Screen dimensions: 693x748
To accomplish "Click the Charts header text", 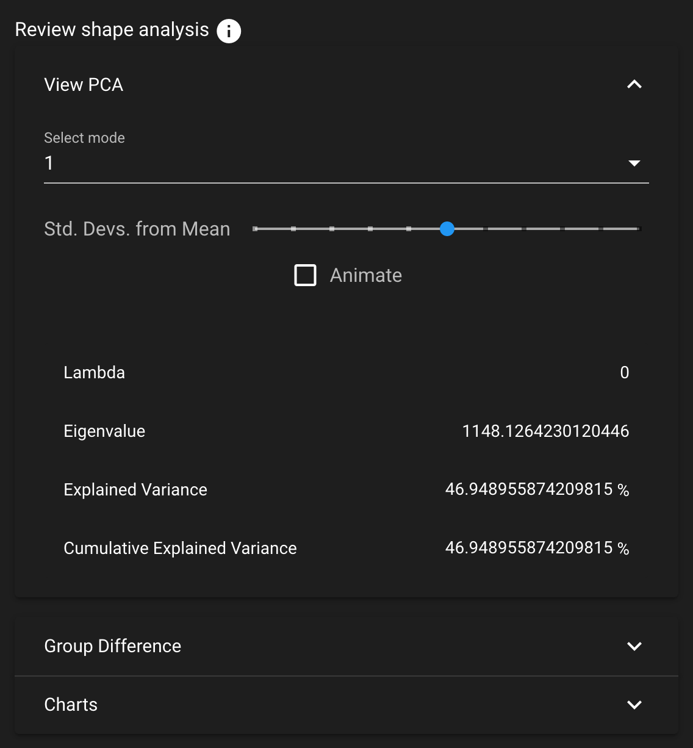I will click(71, 705).
